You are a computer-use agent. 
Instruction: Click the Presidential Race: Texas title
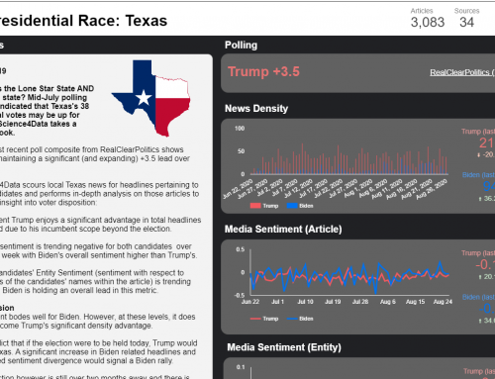tap(83, 21)
